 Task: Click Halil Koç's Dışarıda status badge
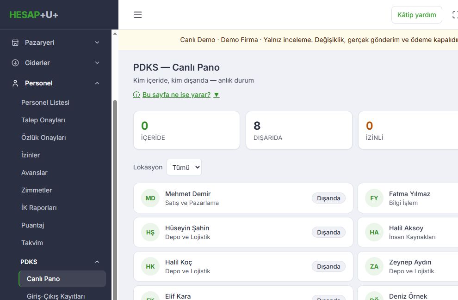click(328, 266)
